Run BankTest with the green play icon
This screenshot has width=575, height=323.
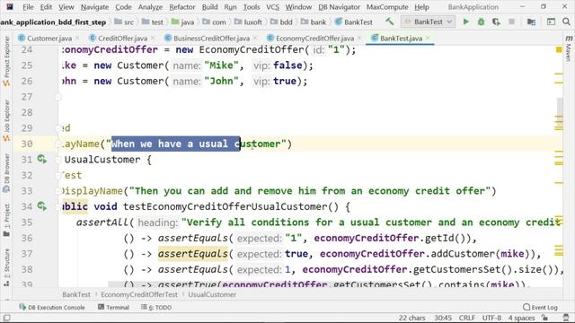(x=466, y=22)
